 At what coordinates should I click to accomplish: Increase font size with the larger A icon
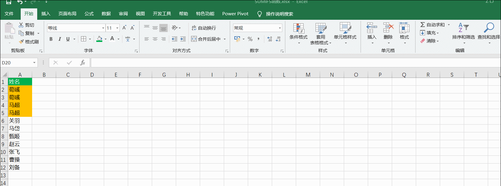pos(124,28)
